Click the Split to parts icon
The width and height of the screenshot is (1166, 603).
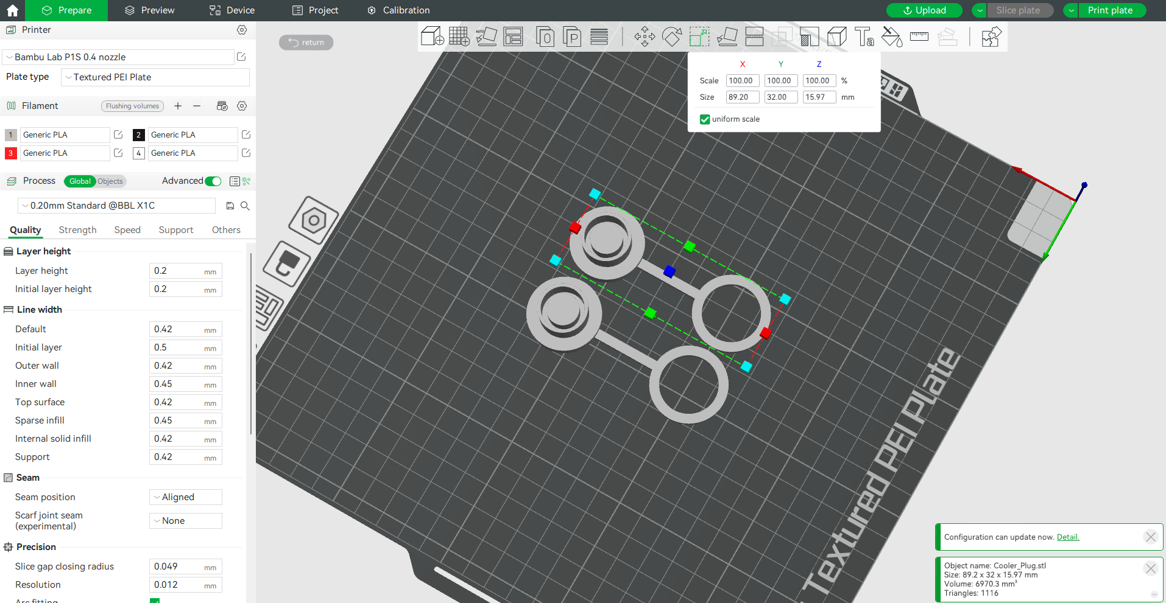pyautogui.click(x=572, y=37)
